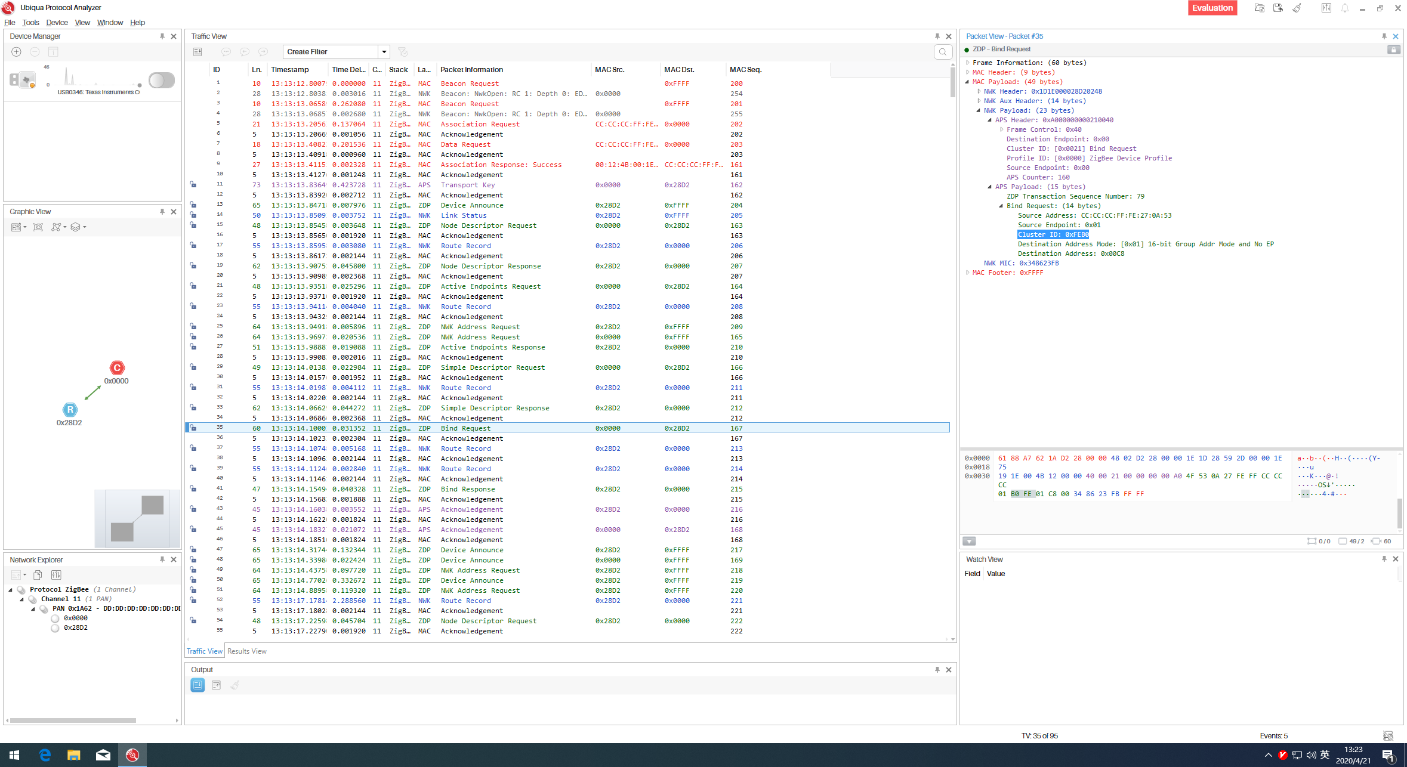Pin the Packet View panel
Screen dimensions: 1407x767
[x=1384, y=36]
